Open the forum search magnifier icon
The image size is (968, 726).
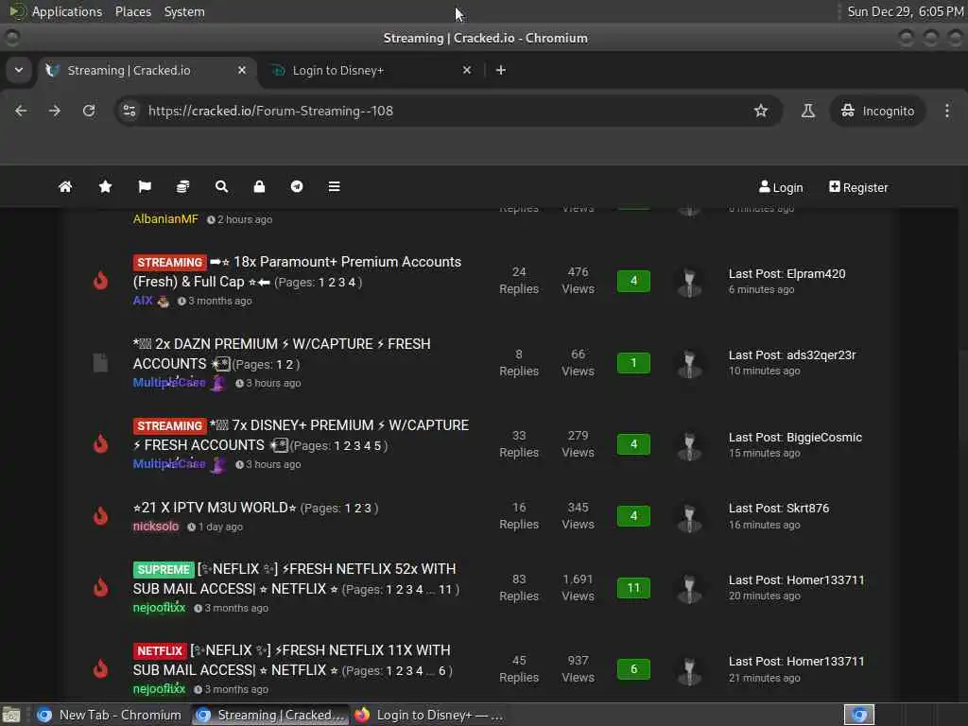point(221,187)
